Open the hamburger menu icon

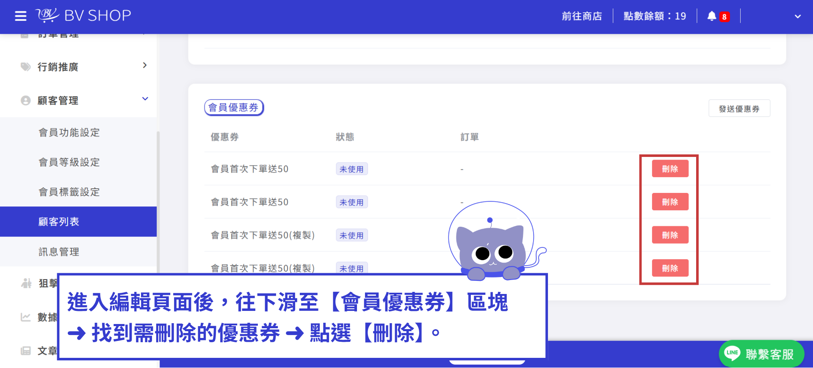click(x=21, y=16)
